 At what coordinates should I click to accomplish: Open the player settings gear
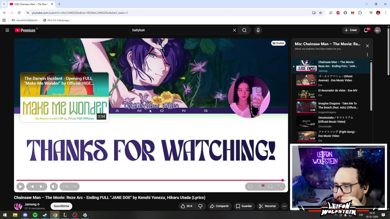261,186
